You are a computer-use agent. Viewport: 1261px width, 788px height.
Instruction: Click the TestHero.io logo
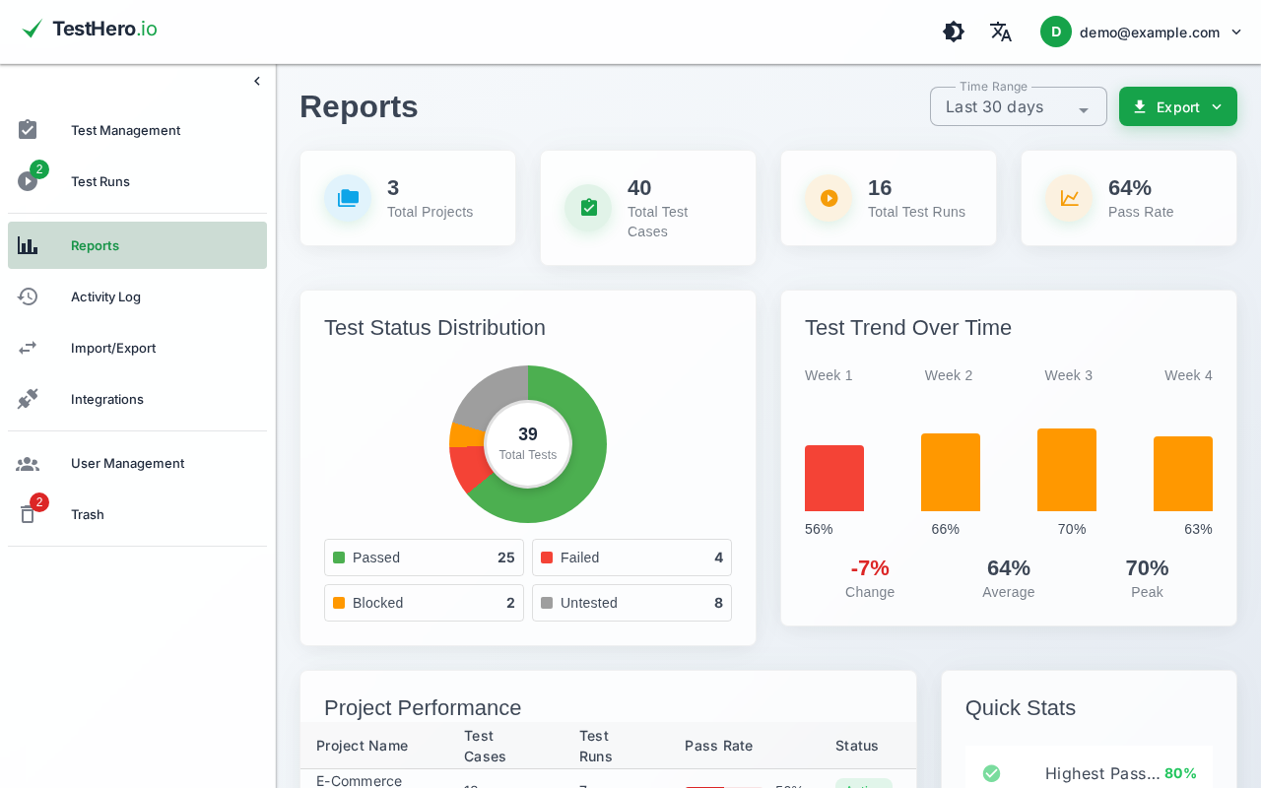(89, 29)
